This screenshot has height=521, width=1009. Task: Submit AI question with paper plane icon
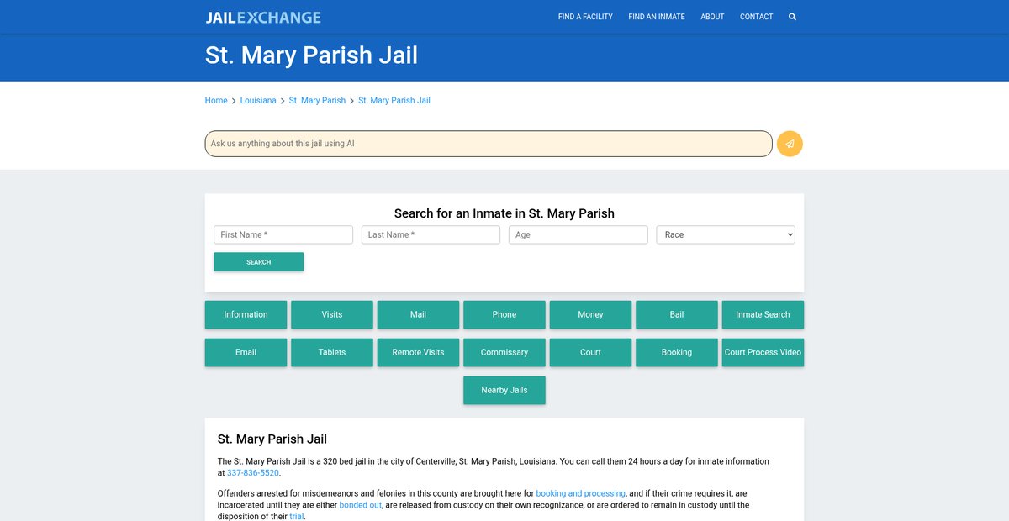pos(790,144)
